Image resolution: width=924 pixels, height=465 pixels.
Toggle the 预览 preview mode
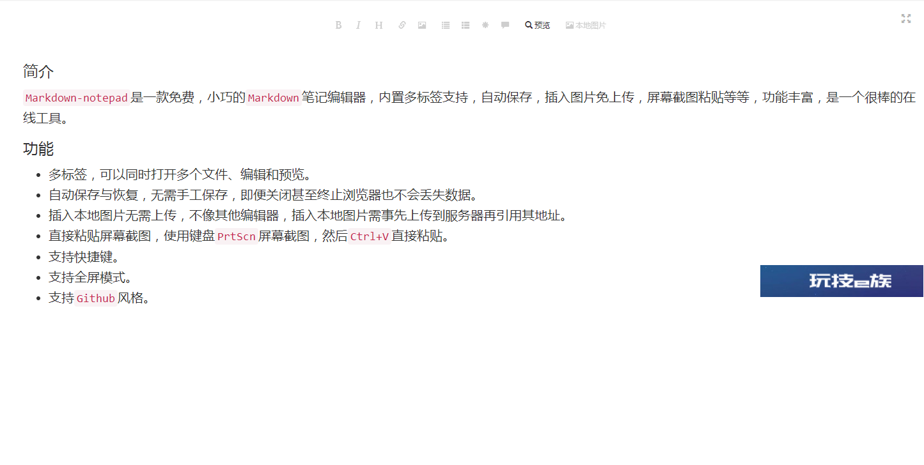tap(537, 26)
